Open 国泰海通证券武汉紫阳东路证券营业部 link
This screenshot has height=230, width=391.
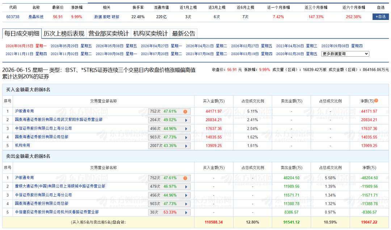(x=59, y=119)
